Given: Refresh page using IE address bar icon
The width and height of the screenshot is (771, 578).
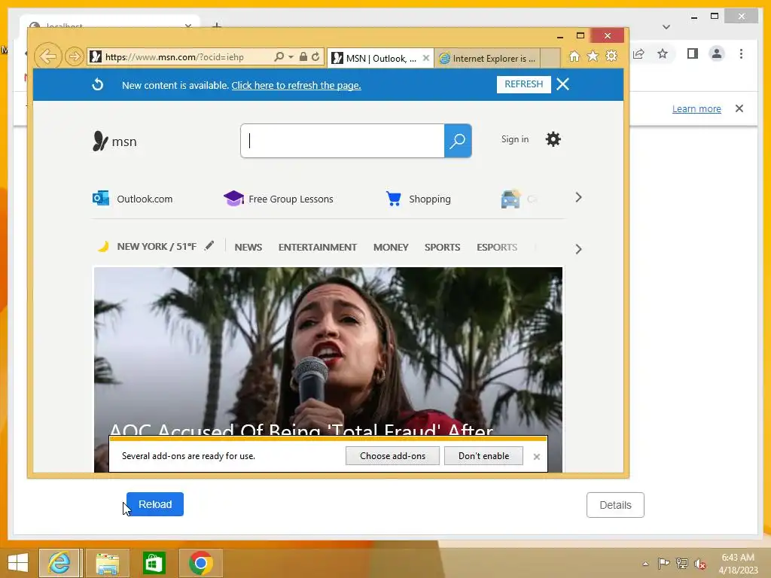Looking at the screenshot, I should tap(315, 56).
